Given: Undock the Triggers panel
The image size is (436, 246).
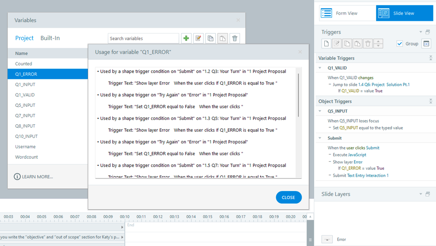Looking at the screenshot, I should [x=428, y=32].
